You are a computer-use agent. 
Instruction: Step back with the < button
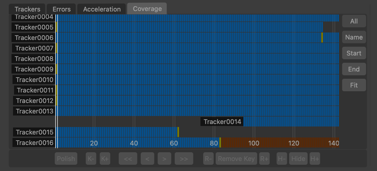pos(147,158)
